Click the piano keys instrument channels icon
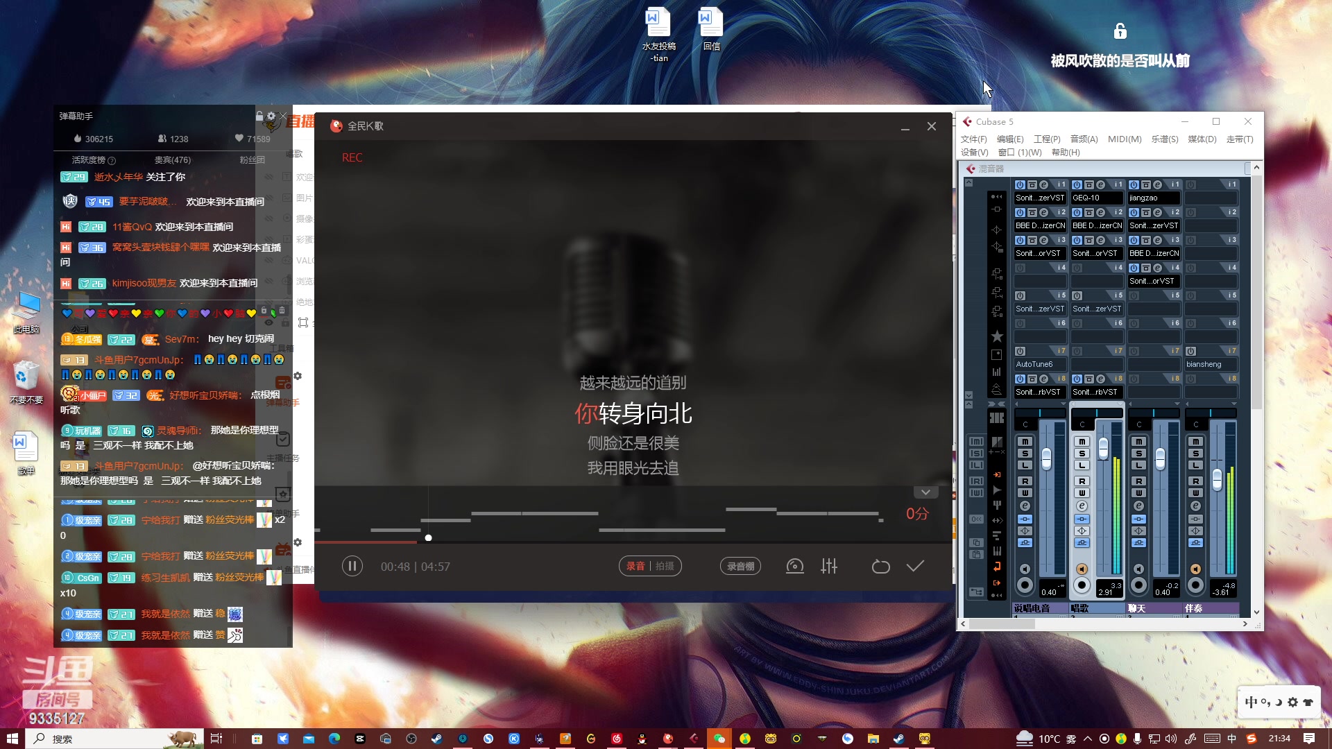This screenshot has height=749, width=1332. point(997,551)
